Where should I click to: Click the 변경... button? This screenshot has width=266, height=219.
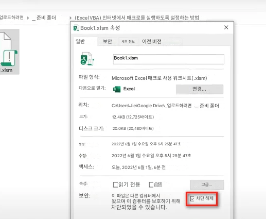200,89
